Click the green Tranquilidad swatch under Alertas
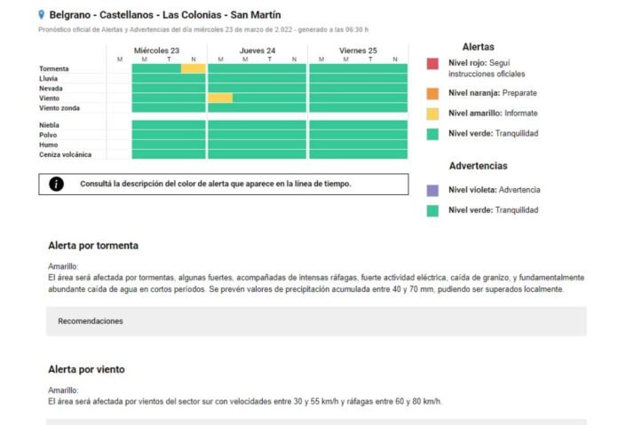 click(432, 134)
